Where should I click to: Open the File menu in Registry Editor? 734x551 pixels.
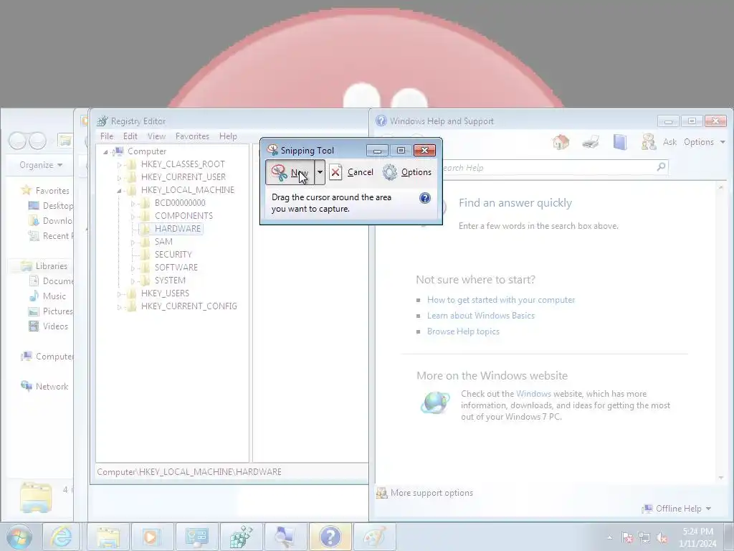pyautogui.click(x=107, y=136)
